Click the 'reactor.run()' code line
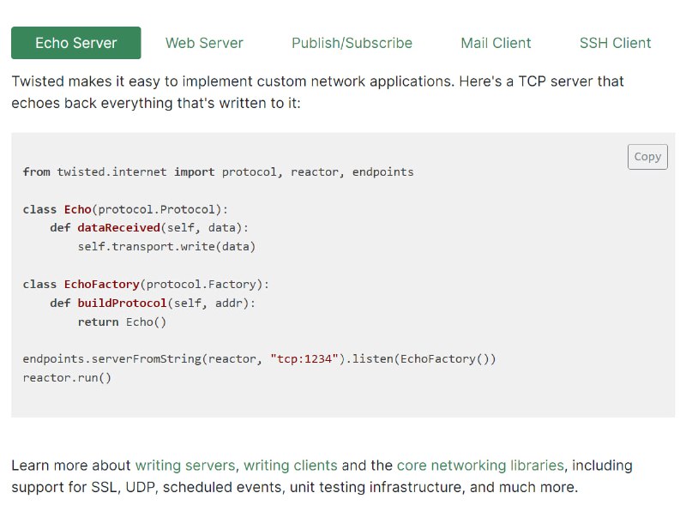This screenshot has width=686, height=529. coord(67,377)
